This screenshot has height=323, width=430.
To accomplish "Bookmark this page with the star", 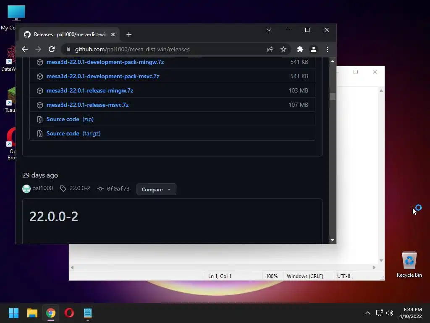I will [x=283, y=49].
